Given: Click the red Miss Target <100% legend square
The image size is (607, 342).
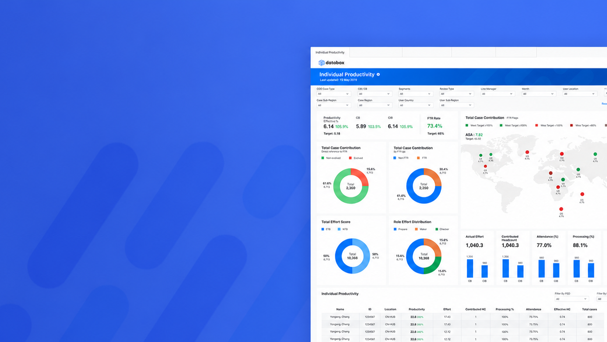Looking at the screenshot, I should (x=536, y=126).
